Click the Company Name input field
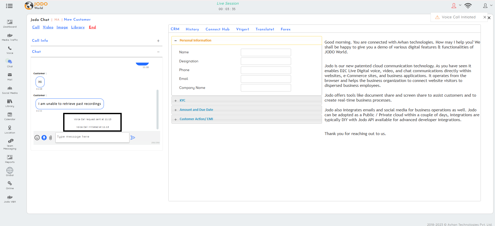 tap(266, 88)
